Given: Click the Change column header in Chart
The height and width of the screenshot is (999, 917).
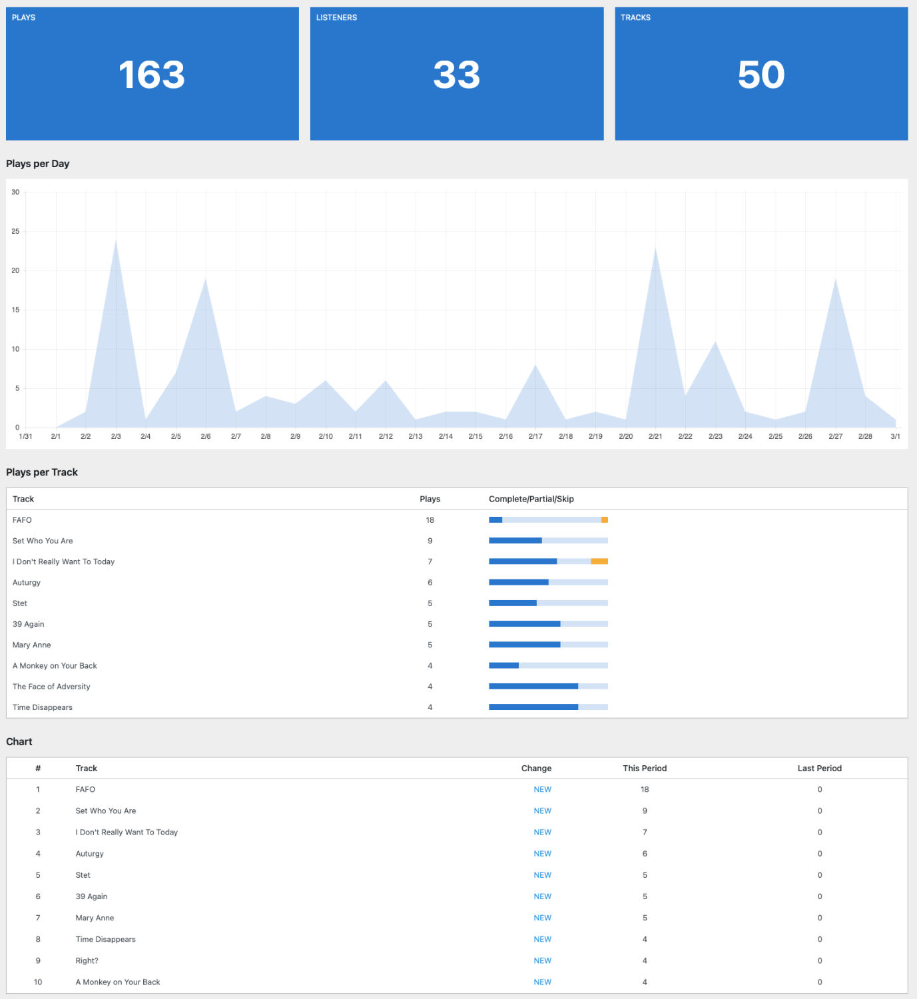Looking at the screenshot, I should pyautogui.click(x=536, y=769).
